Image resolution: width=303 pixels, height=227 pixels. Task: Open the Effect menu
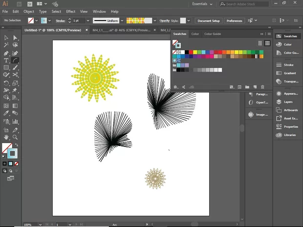click(71, 11)
